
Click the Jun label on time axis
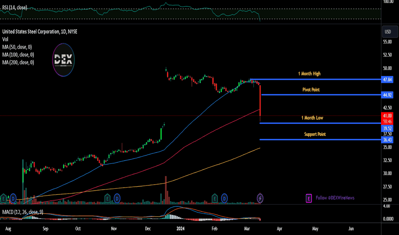pos(351,229)
